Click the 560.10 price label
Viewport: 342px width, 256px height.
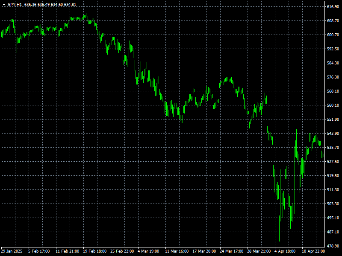tap(333, 105)
